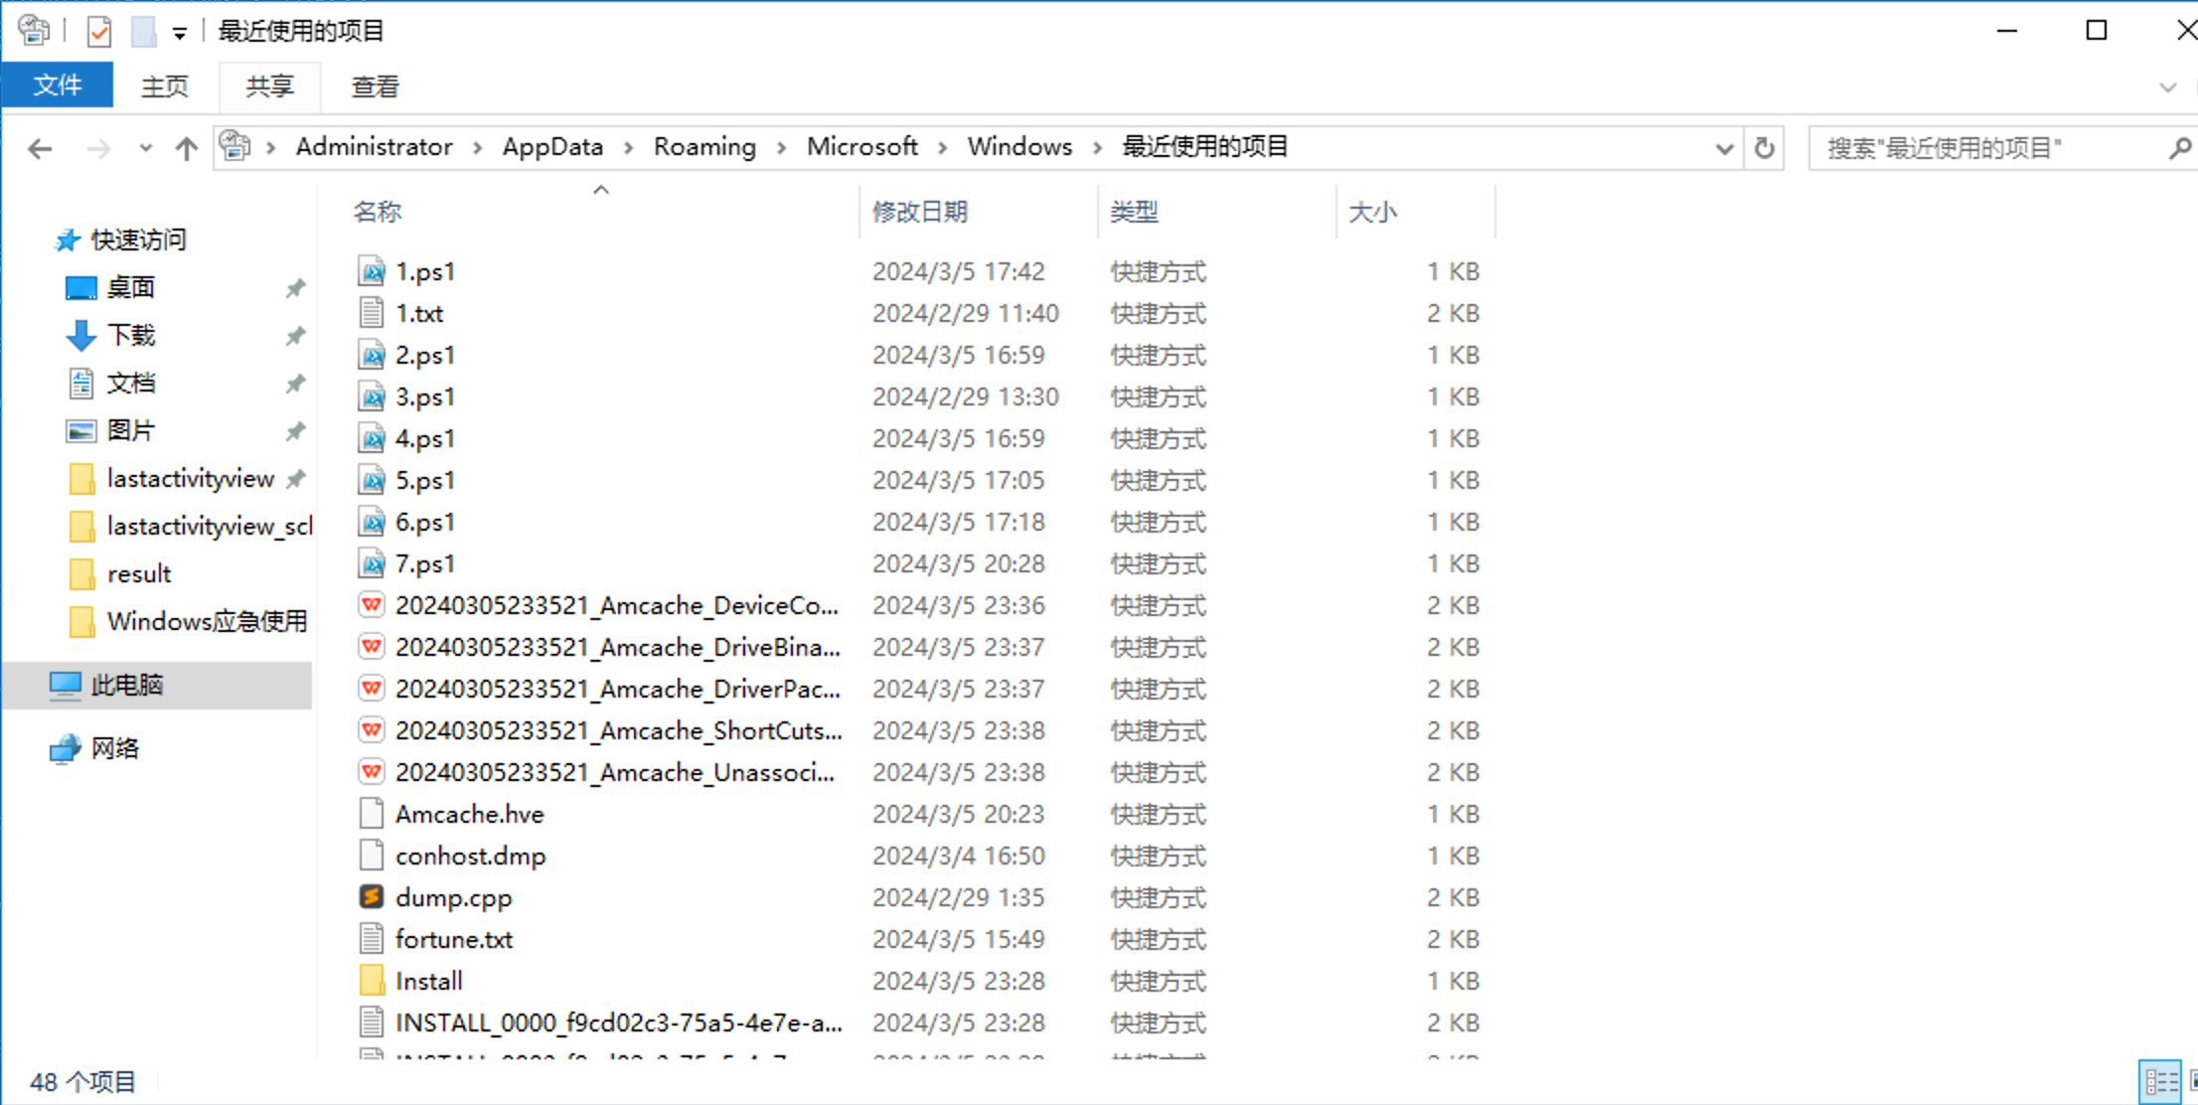Click the up-to-parent-folder arrow

pos(186,147)
